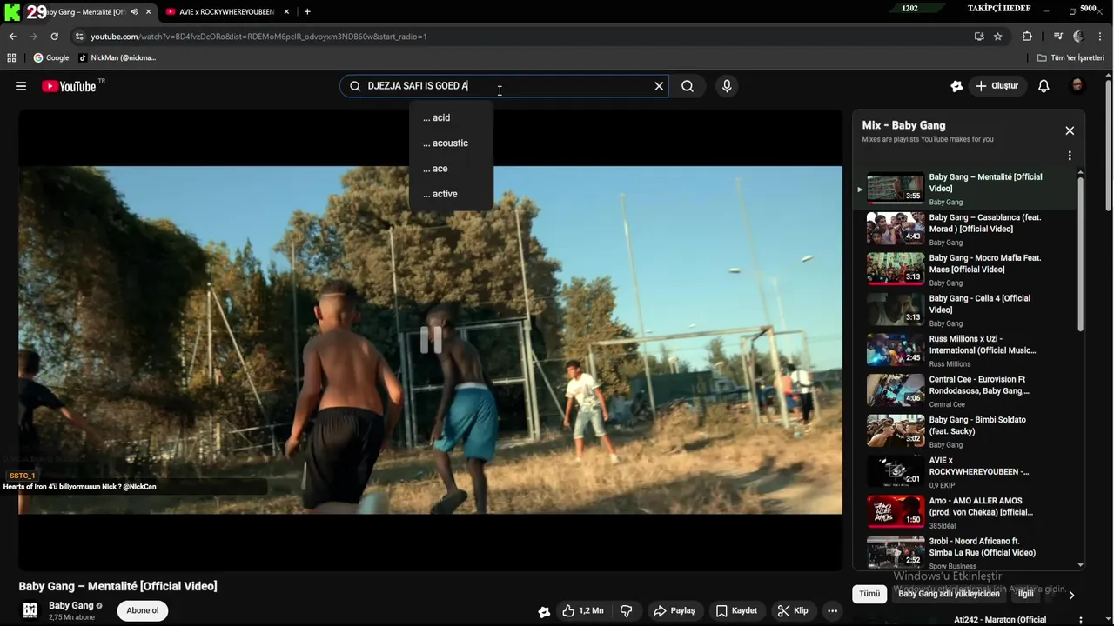
Task: Open the NickMan TikTok bookmark
Action: coord(117,58)
